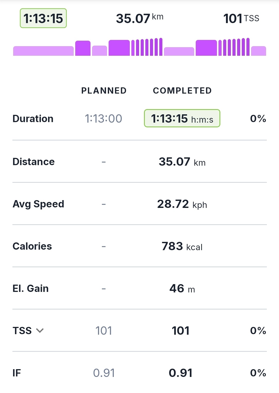279x393 pixels.
Task: Edit the completed Avg Speed value
Action: click(x=182, y=204)
